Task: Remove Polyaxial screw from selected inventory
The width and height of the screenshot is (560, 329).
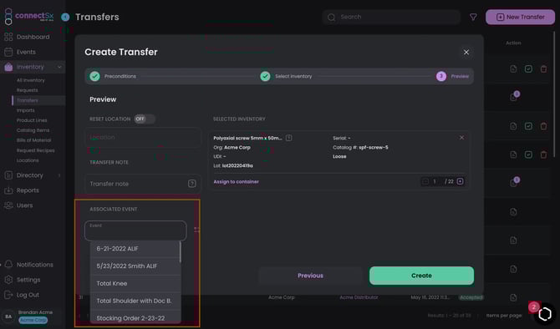Action: (461, 138)
